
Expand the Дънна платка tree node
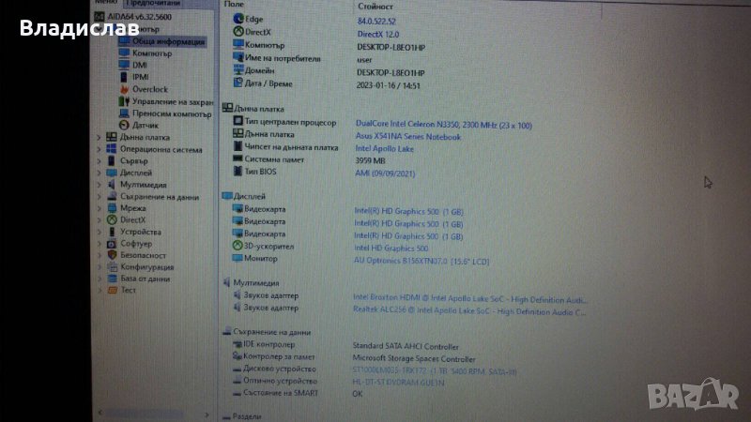(x=102, y=137)
